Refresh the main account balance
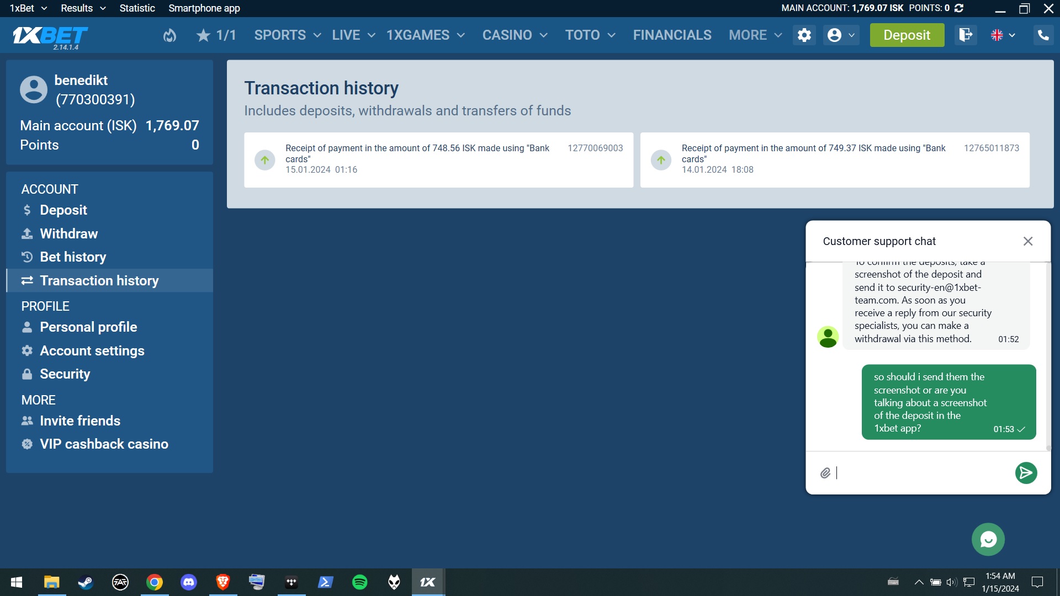 pos(959,8)
